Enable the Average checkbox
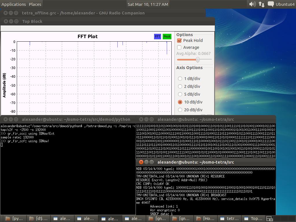This screenshot has width=296, height=222. click(x=179, y=47)
